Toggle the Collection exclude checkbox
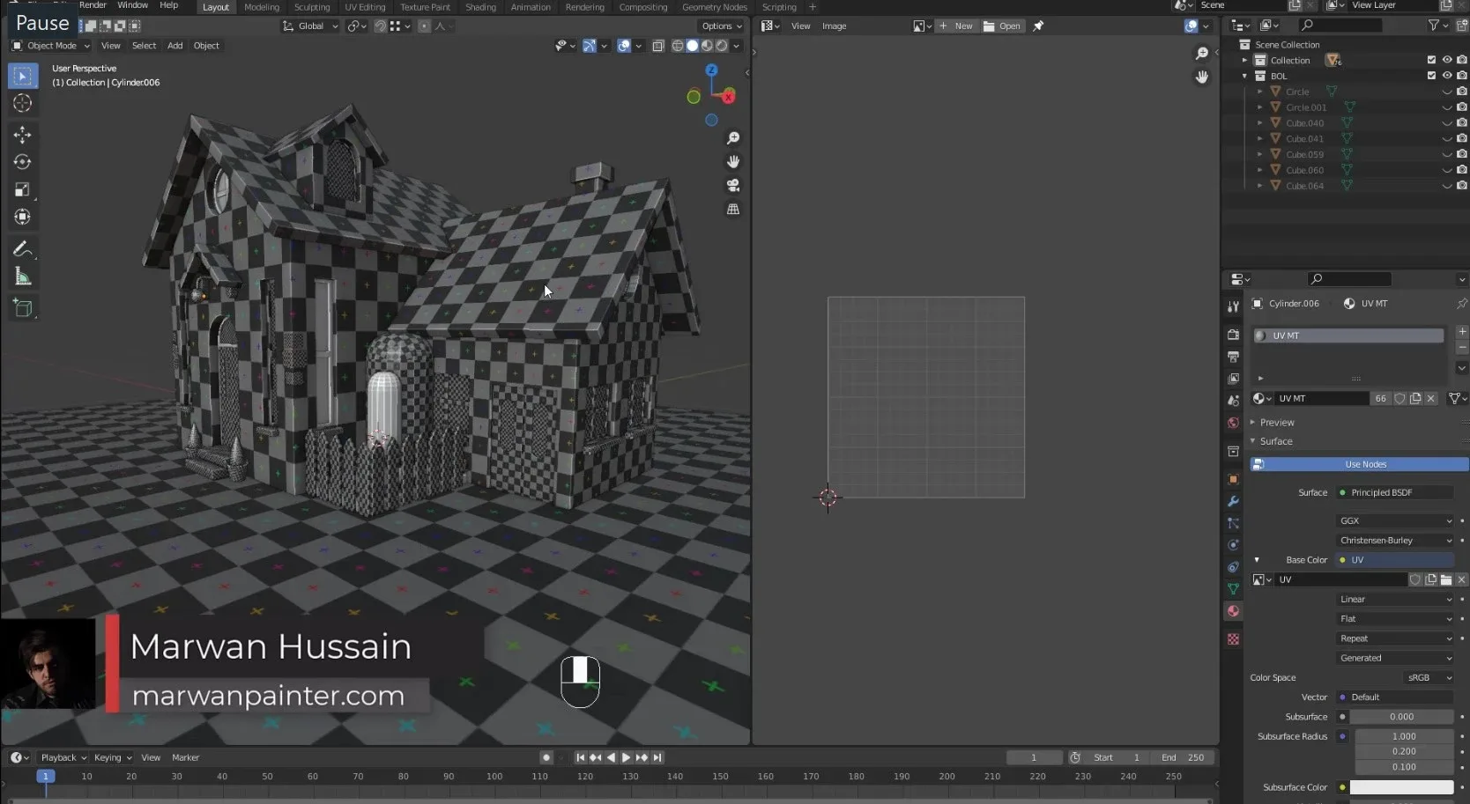 [x=1431, y=60]
